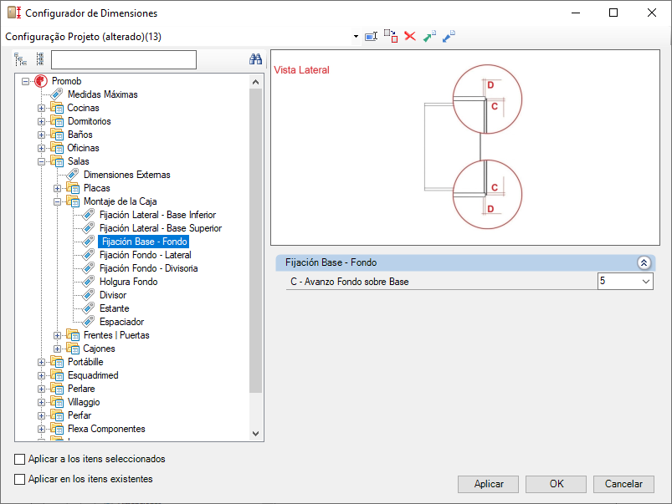Click the Holgura Fondo tag icon
The image size is (672, 504).
[x=89, y=282]
